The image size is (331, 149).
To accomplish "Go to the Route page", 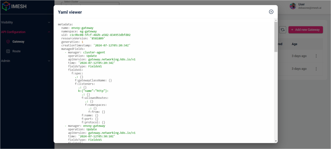I will point(16,51).
